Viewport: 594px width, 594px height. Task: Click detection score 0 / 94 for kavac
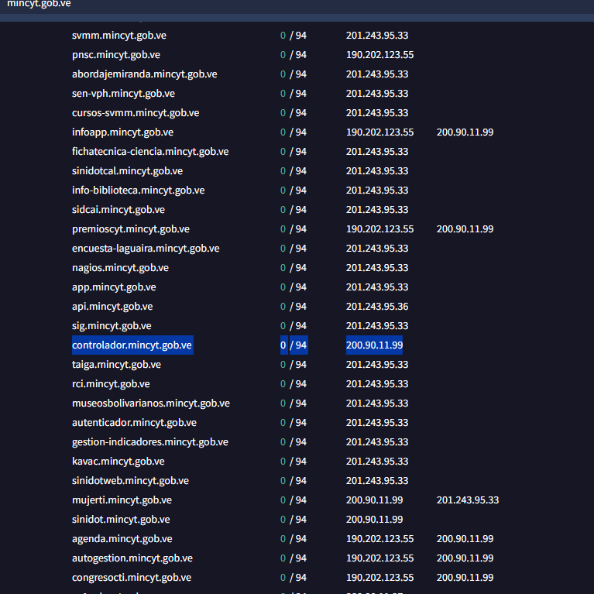point(294,460)
